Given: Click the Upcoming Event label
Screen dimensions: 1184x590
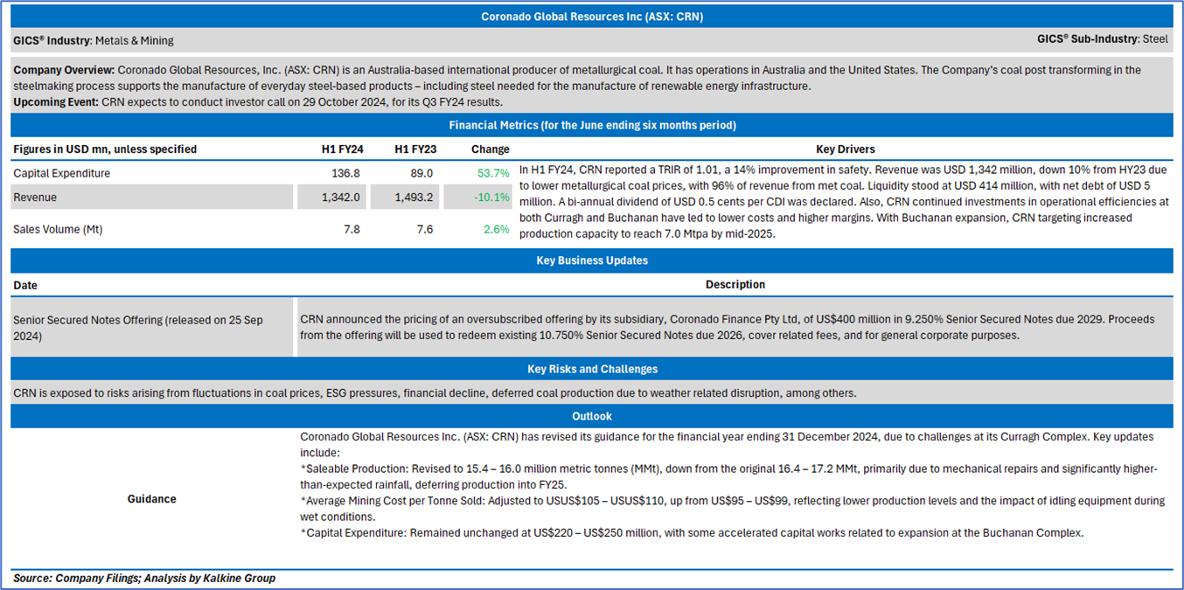Looking at the screenshot, I should [x=55, y=102].
